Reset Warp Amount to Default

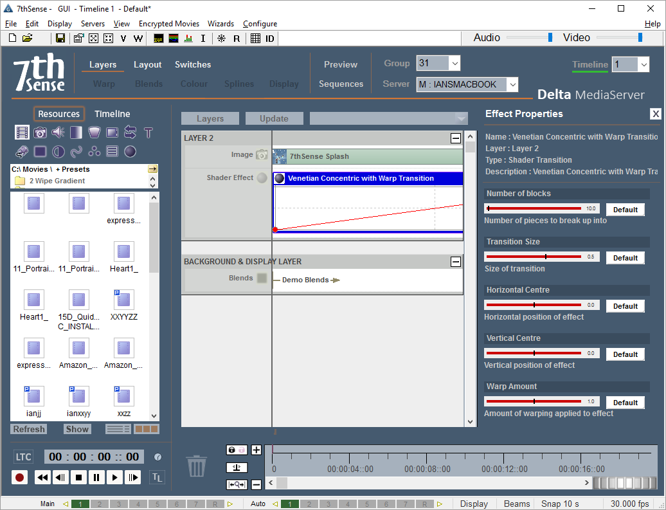tap(625, 403)
